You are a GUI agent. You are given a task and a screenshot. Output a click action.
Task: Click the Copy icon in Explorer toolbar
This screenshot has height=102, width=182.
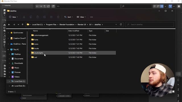[x=31, y=17]
